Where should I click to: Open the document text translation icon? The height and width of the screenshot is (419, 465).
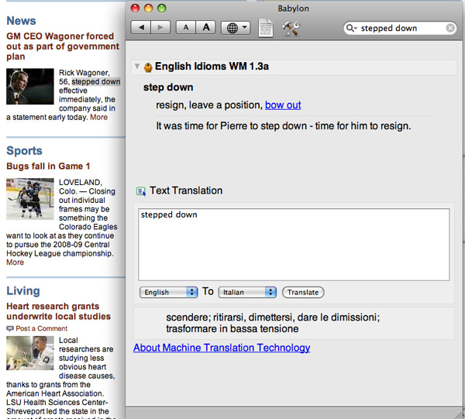click(x=265, y=28)
